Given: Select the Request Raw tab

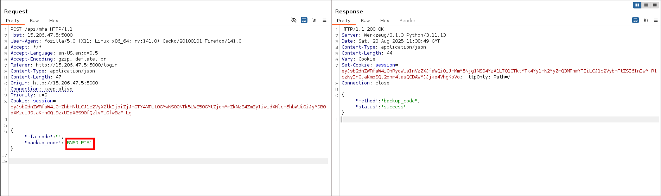Looking at the screenshot, I should pyautogui.click(x=34, y=21).
